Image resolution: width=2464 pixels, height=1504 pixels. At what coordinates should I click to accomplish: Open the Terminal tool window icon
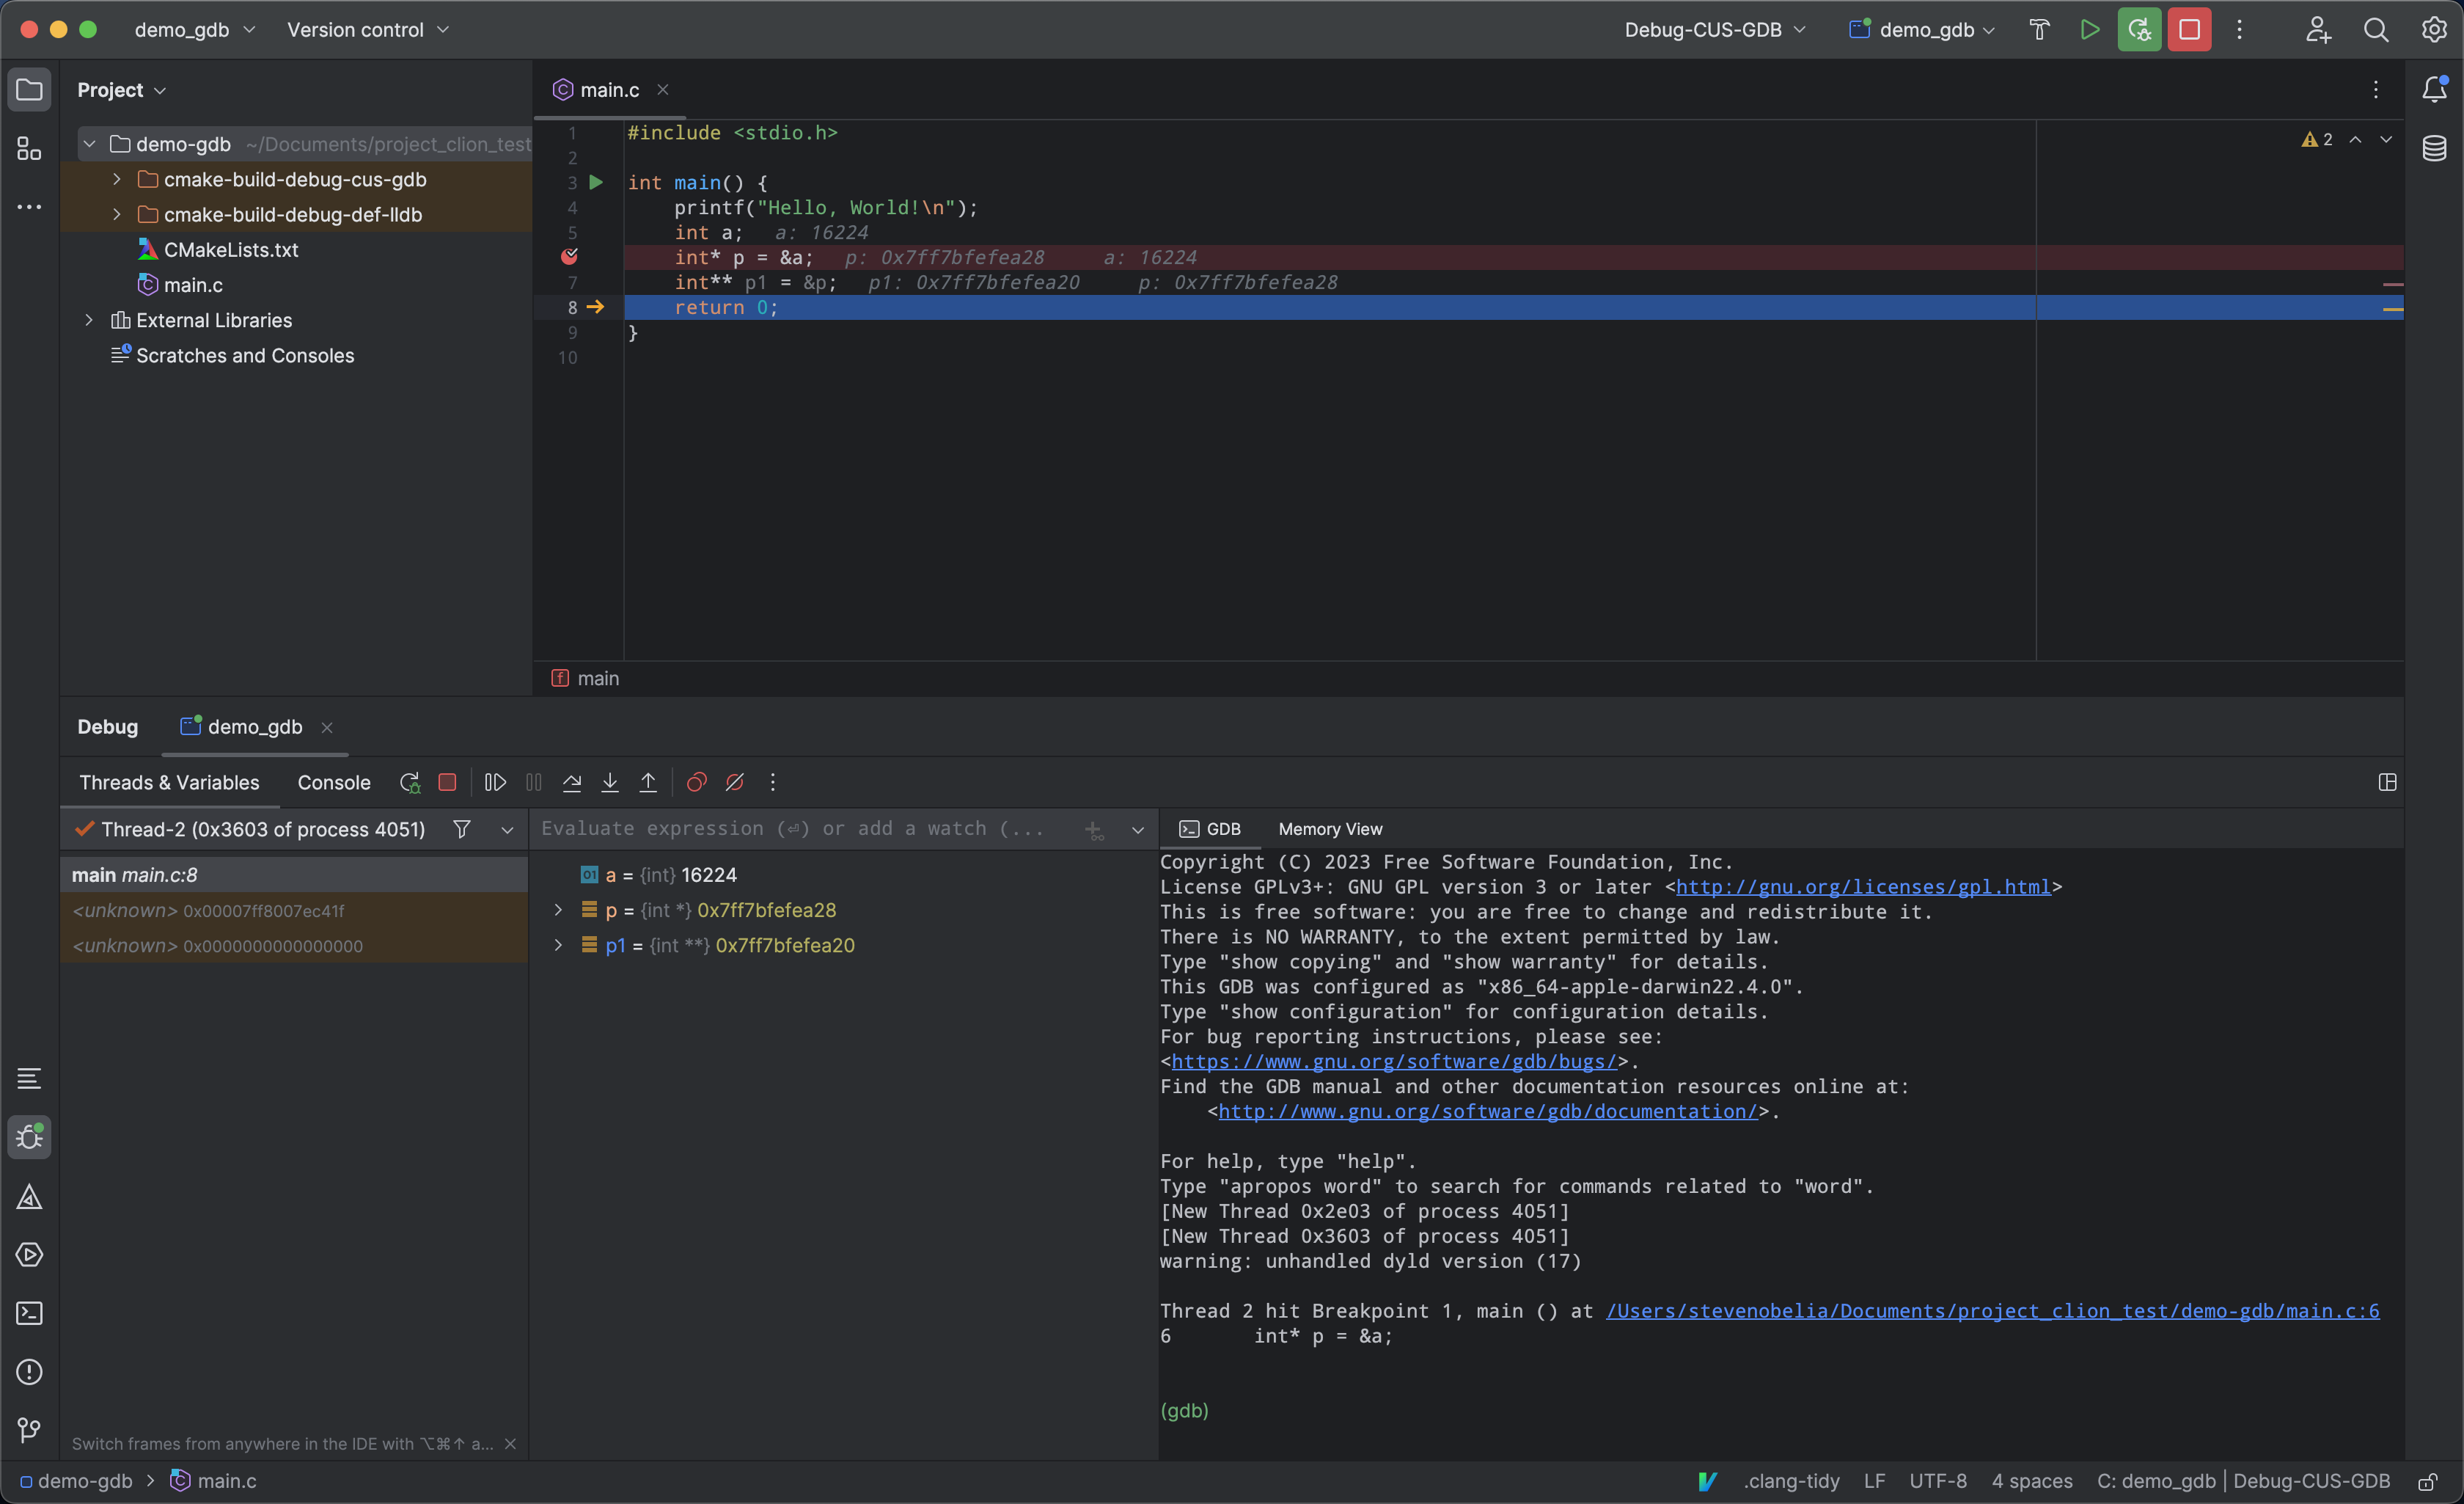tap(29, 1313)
